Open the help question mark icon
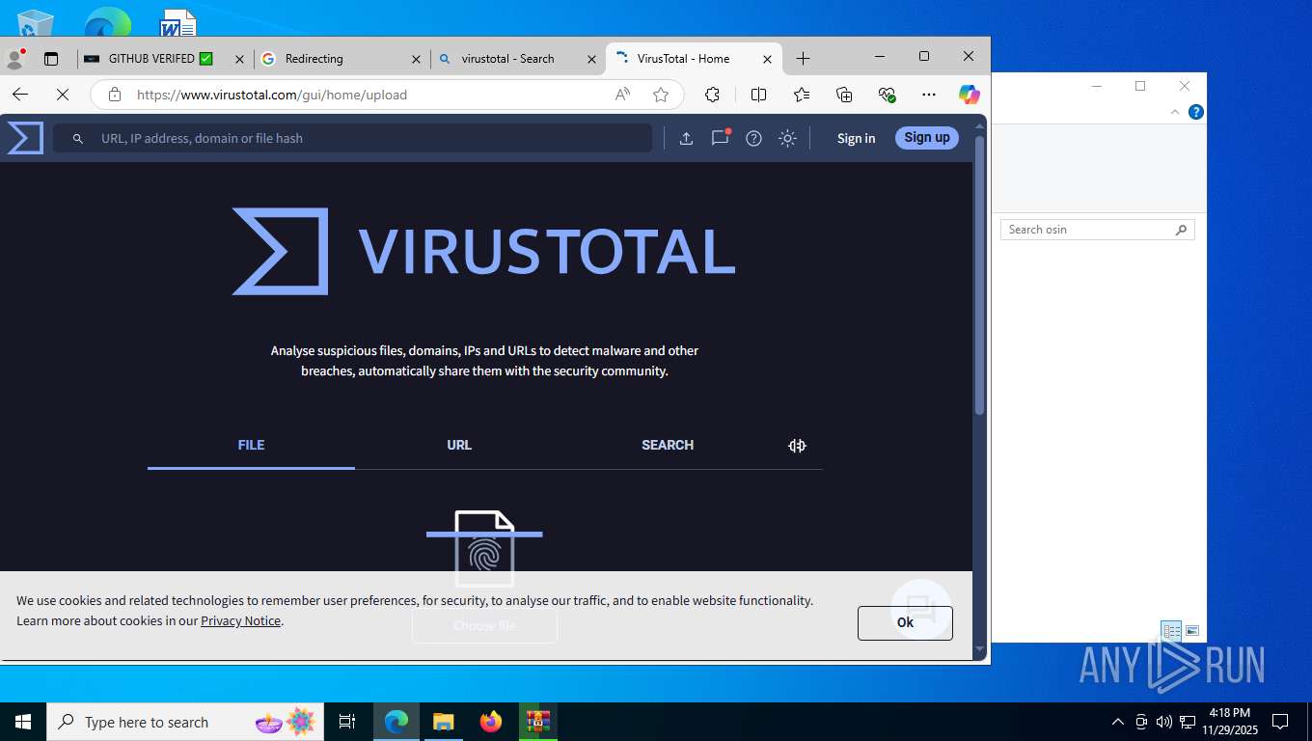The height and width of the screenshot is (741, 1312). (x=753, y=138)
